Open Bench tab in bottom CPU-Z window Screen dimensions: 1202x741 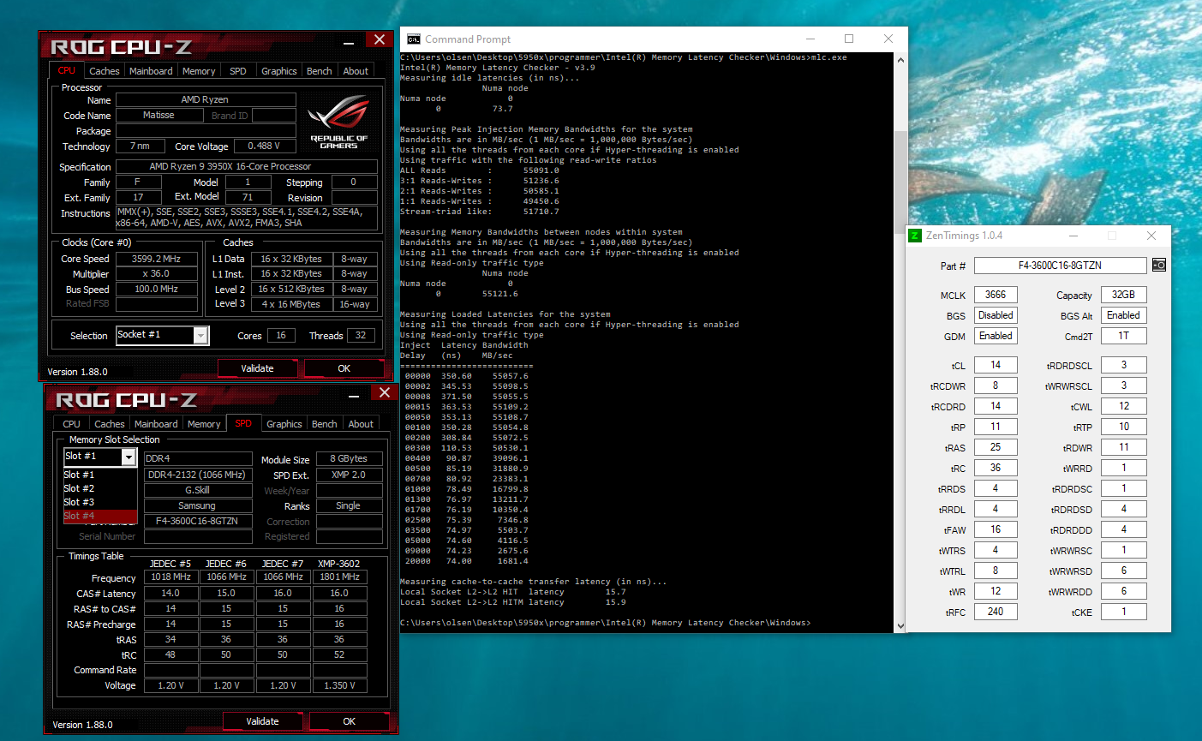[325, 424]
